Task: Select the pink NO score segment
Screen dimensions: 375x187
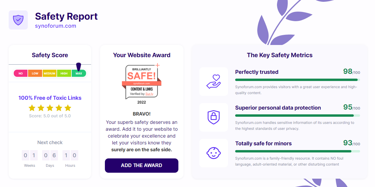Action: point(21,73)
